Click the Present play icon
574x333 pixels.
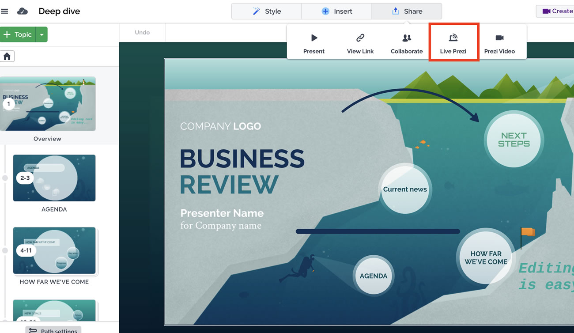coord(314,38)
